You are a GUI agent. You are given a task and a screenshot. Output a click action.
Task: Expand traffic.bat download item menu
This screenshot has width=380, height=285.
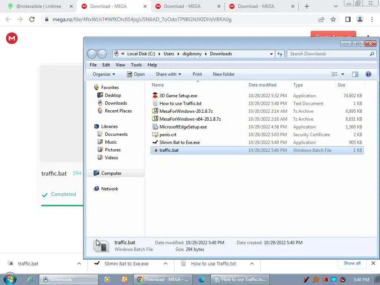point(79,264)
